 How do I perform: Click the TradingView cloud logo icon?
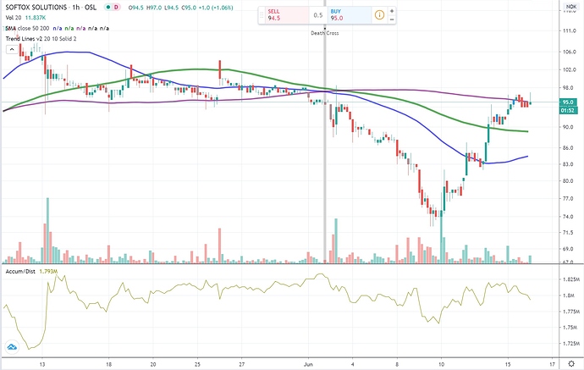(x=12, y=347)
